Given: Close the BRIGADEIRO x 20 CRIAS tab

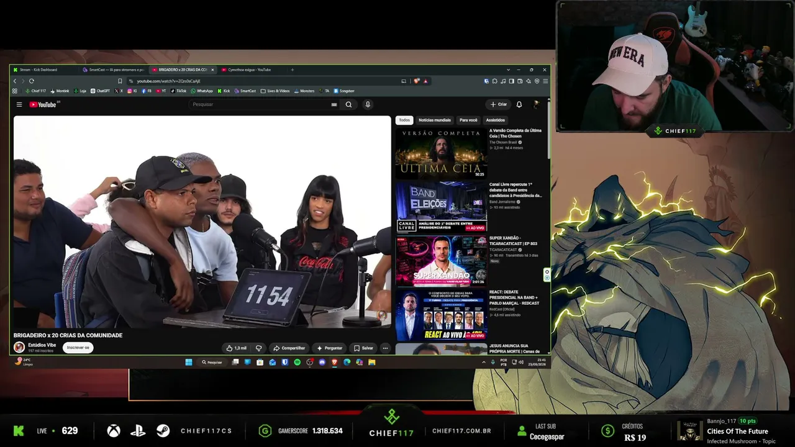Looking at the screenshot, I should point(212,70).
